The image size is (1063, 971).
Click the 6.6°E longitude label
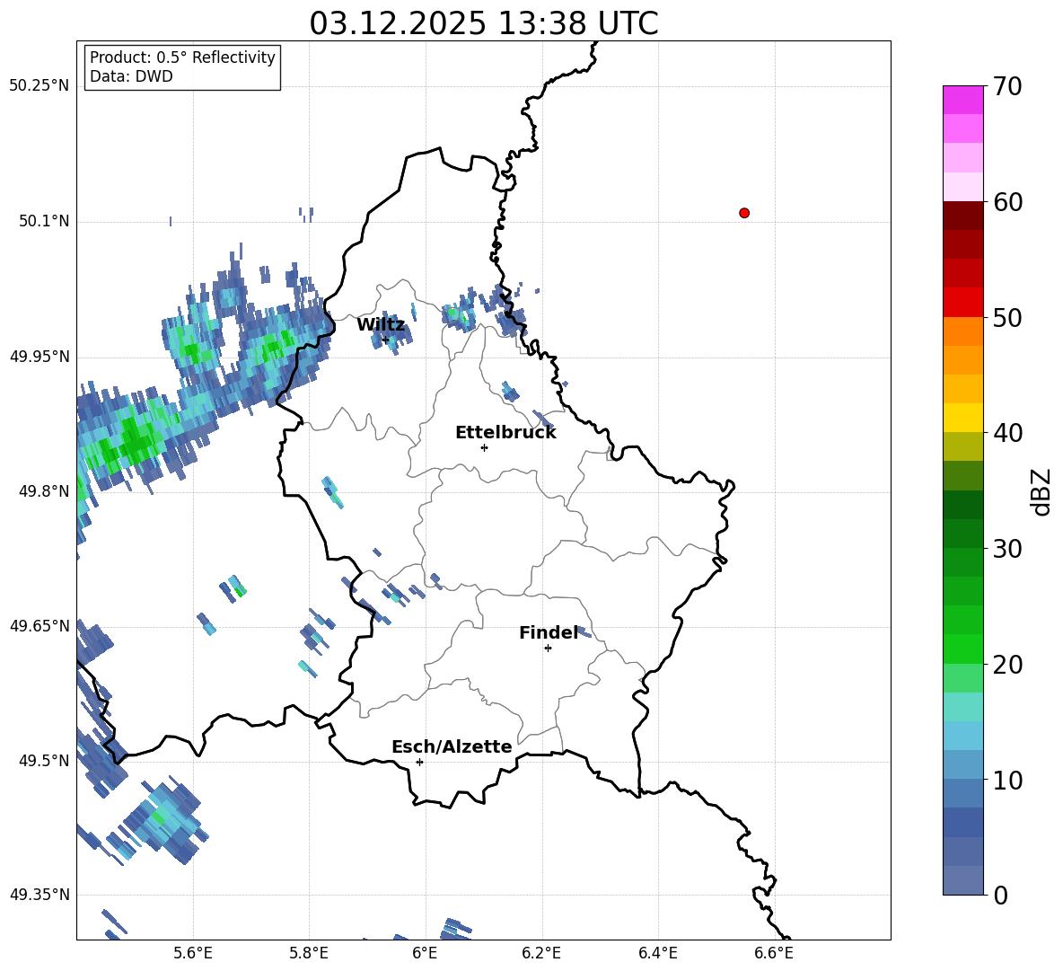[x=774, y=953]
